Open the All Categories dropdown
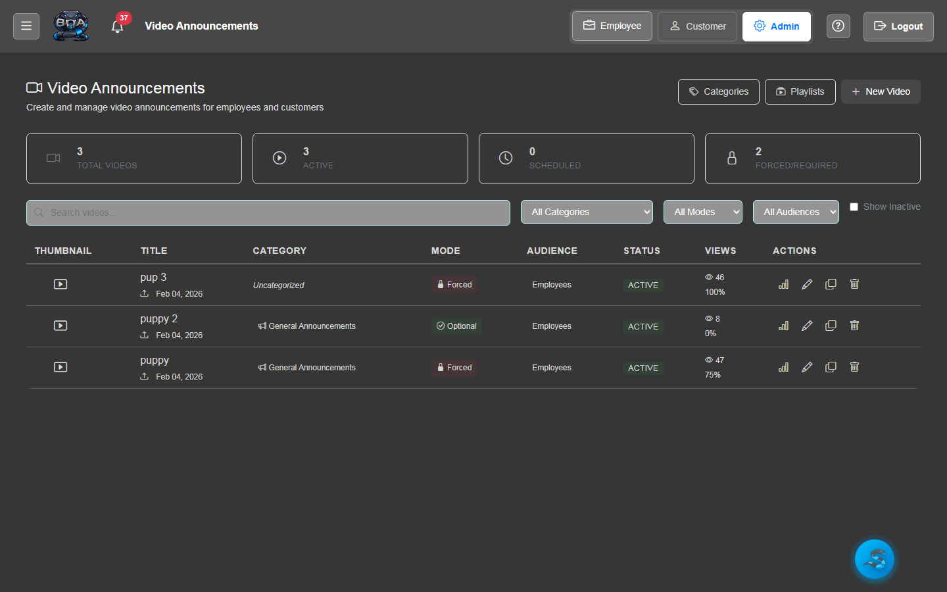This screenshot has height=592, width=947. pos(587,211)
